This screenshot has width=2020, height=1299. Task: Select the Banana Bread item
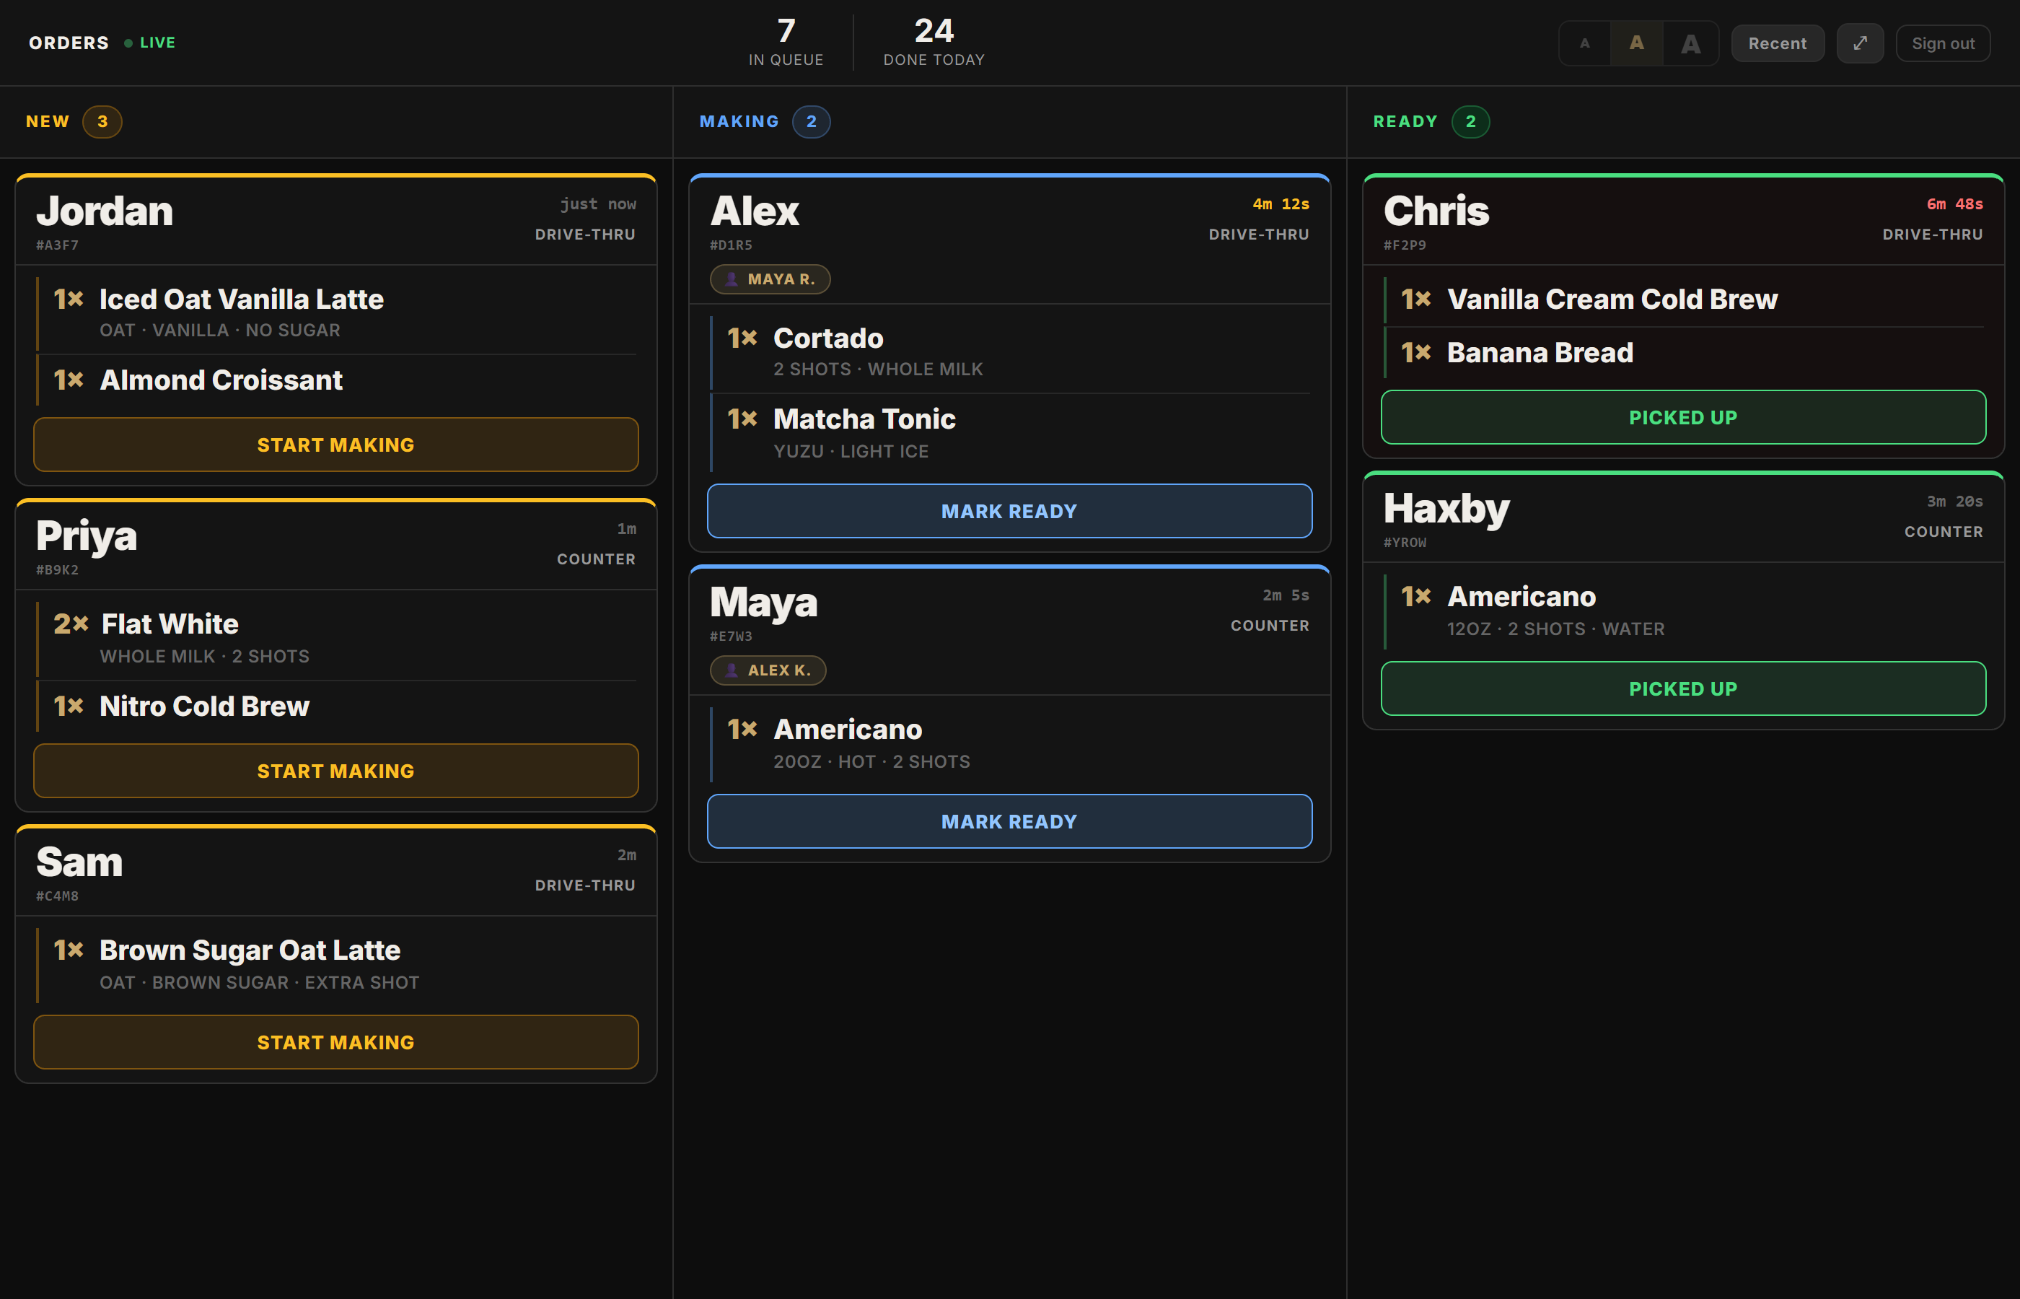[x=1683, y=353]
